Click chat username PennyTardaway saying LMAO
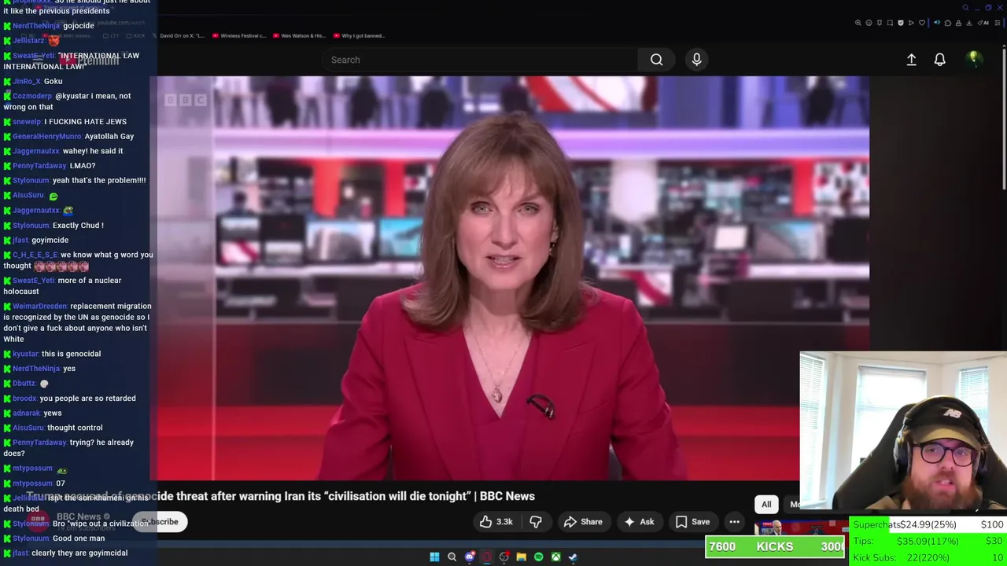 pos(39,166)
